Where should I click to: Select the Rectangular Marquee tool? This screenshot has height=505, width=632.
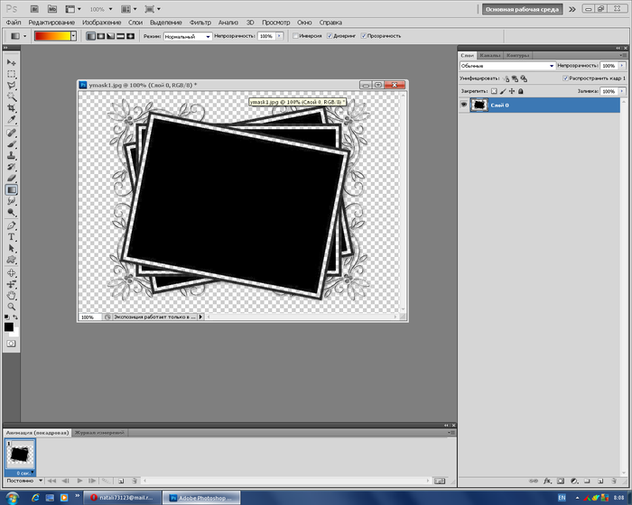[x=11, y=74]
